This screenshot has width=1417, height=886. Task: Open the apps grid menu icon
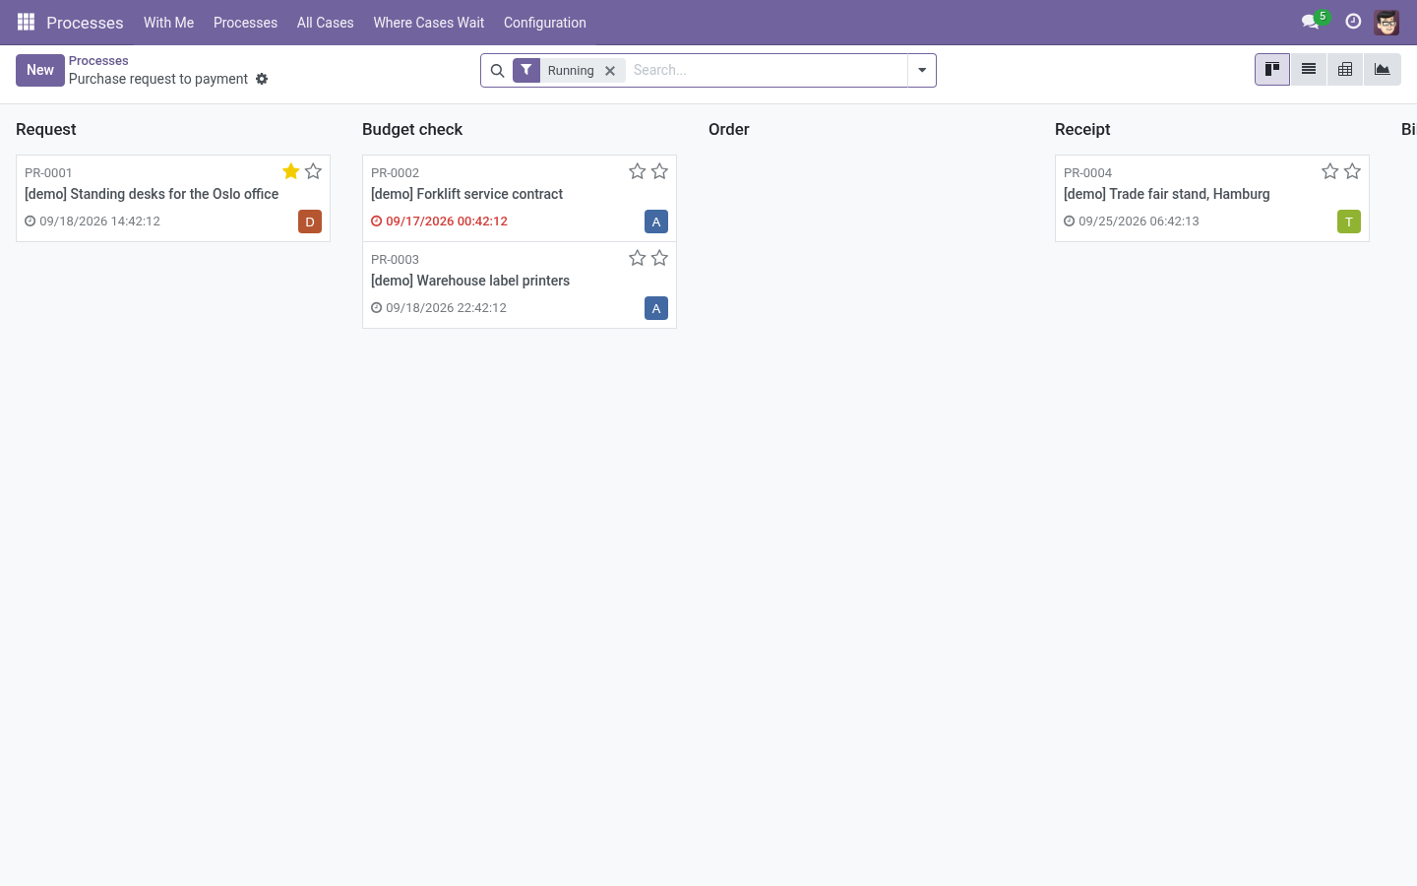click(26, 22)
